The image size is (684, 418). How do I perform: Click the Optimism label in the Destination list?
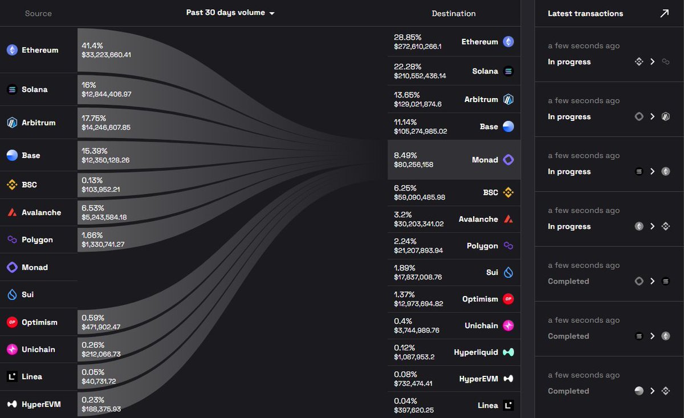pos(481,299)
